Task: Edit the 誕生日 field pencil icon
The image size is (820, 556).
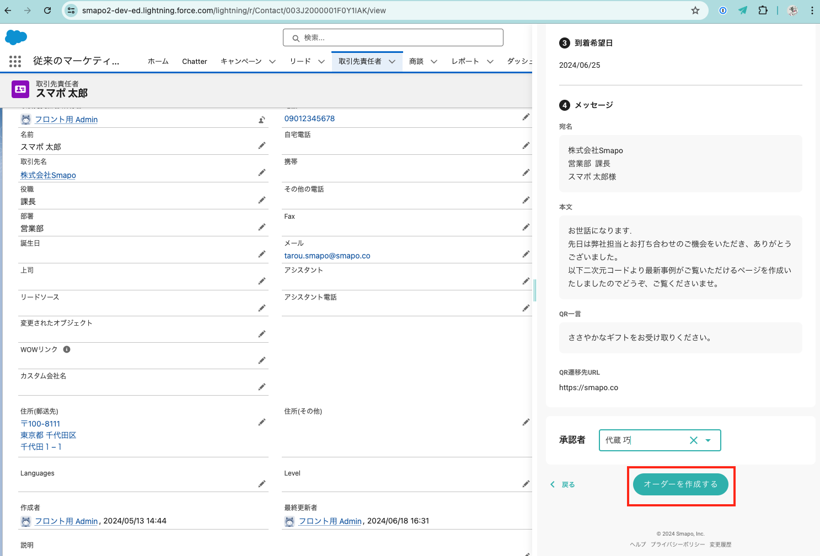Action: coord(262,254)
